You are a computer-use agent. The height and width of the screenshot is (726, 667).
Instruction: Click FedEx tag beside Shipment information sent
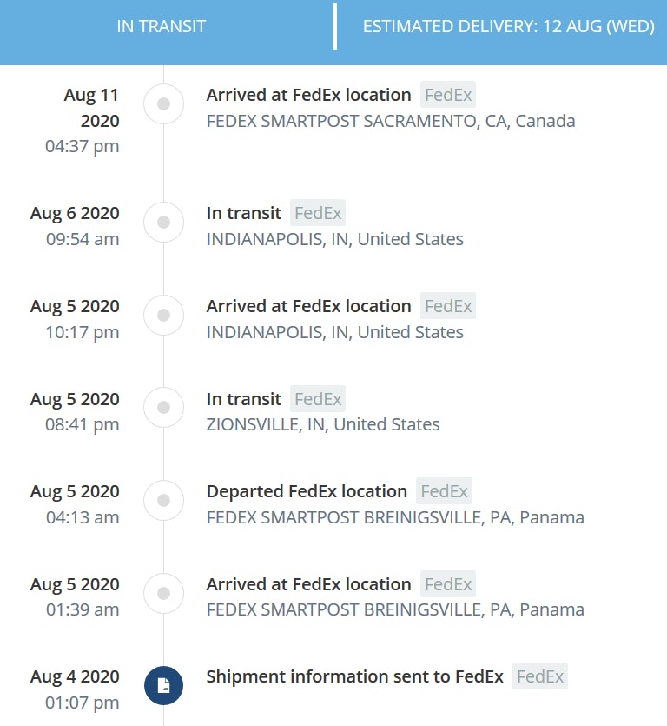tap(540, 676)
